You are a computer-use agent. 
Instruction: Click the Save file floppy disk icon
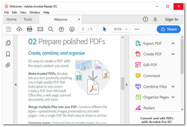tap(9, 29)
